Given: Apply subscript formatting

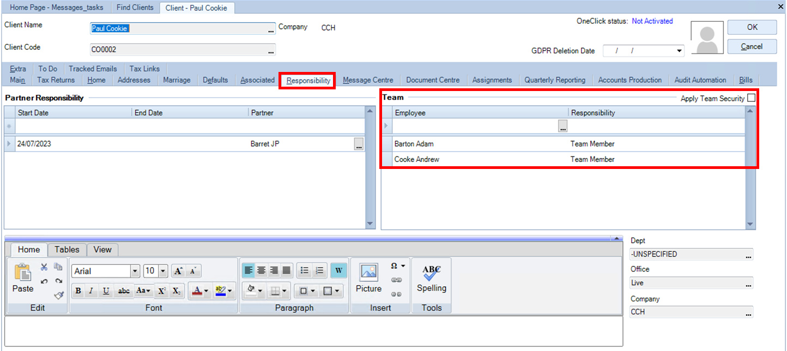Looking at the screenshot, I should point(176,291).
